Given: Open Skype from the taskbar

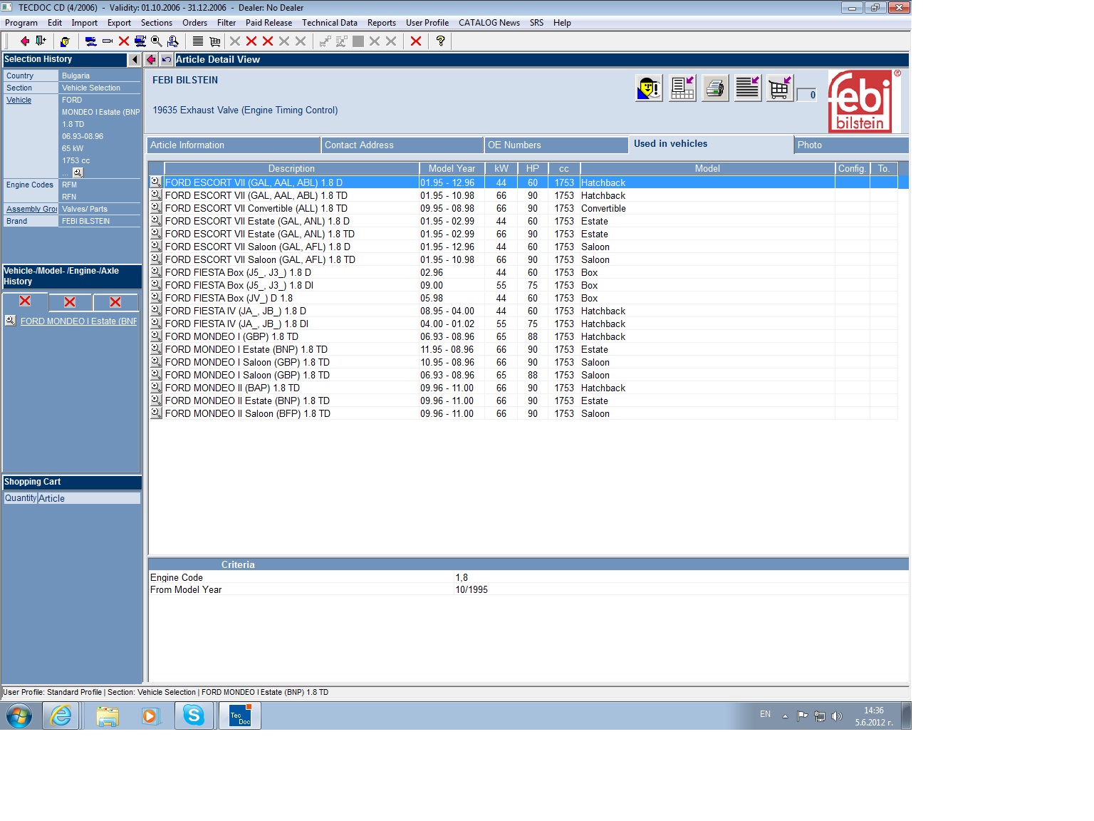Looking at the screenshot, I should (x=194, y=716).
